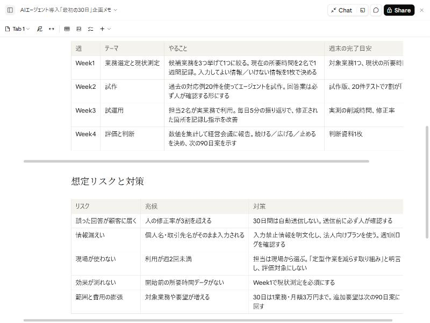Click the 'Week1で現状測定を必須にする' cell

click(x=326, y=283)
